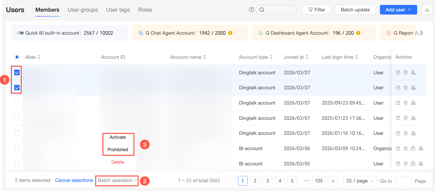Click the Batch update button
435x191 pixels.
(x=355, y=10)
